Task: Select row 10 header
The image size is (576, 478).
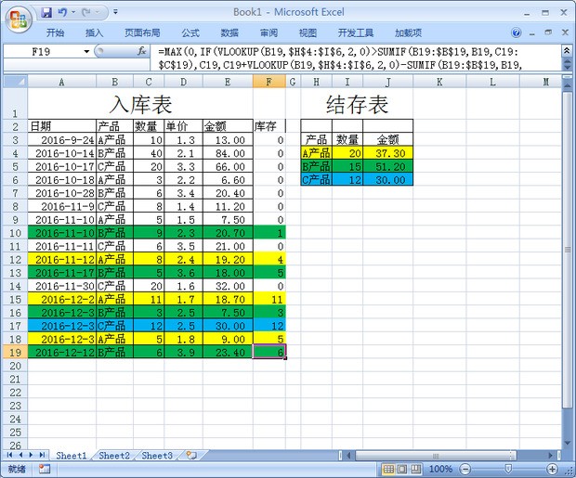Action: point(15,233)
